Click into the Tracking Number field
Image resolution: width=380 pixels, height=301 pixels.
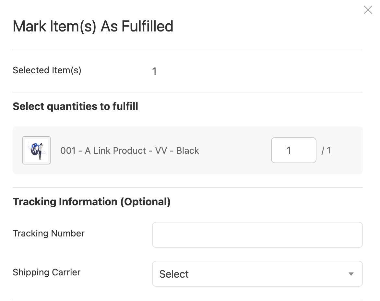pyautogui.click(x=257, y=235)
